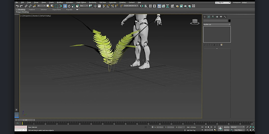269x134 pixels.
Task: Activate the Select and Move tool
Action: 65,6
